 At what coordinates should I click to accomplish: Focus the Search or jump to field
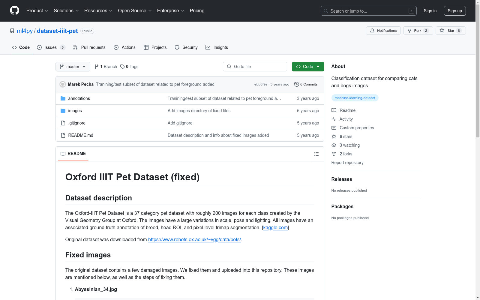tap(368, 11)
